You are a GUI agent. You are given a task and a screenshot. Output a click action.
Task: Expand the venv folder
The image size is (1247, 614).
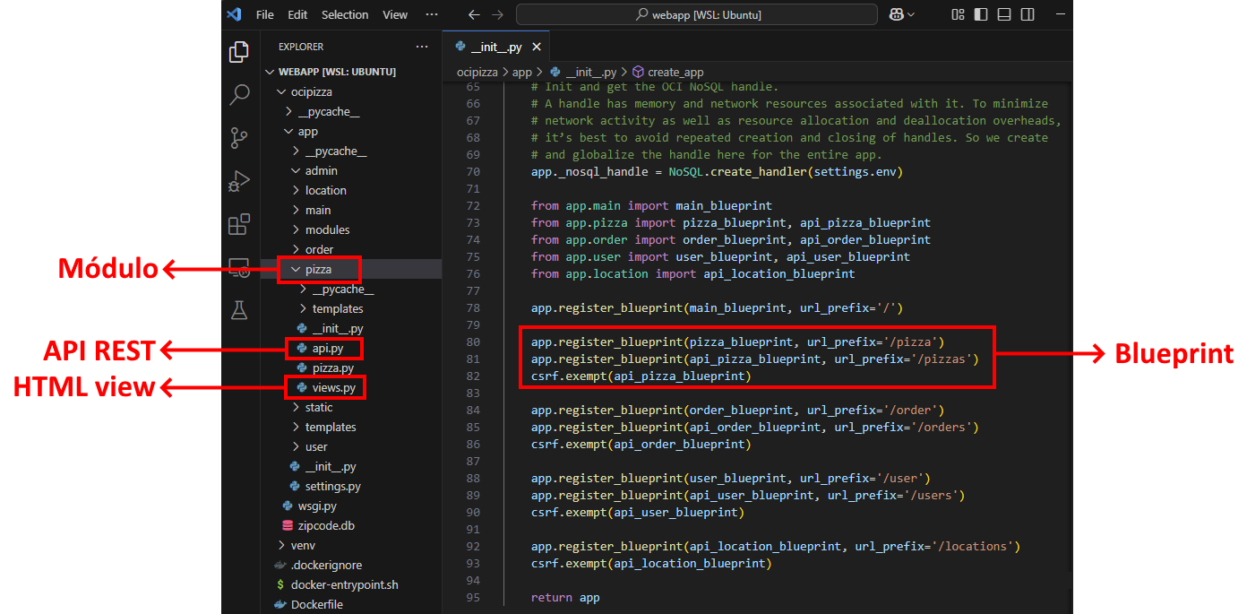coord(302,545)
